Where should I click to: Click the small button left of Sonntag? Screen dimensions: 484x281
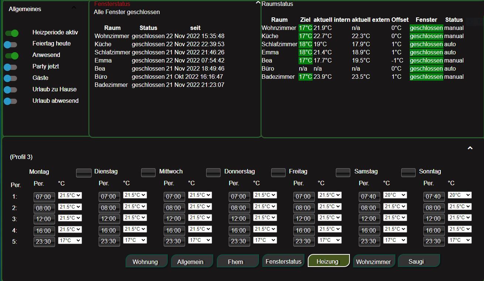coord(408,173)
